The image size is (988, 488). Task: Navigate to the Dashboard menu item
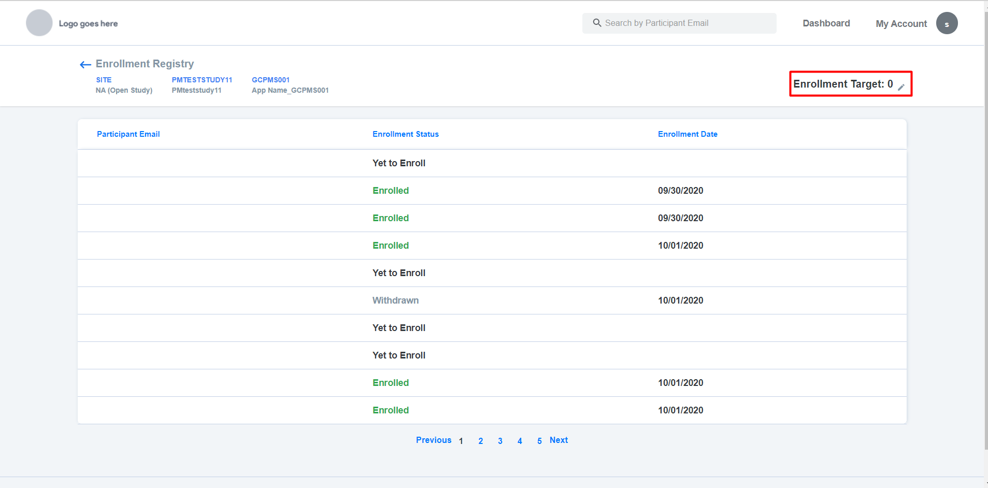click(825, 23)
